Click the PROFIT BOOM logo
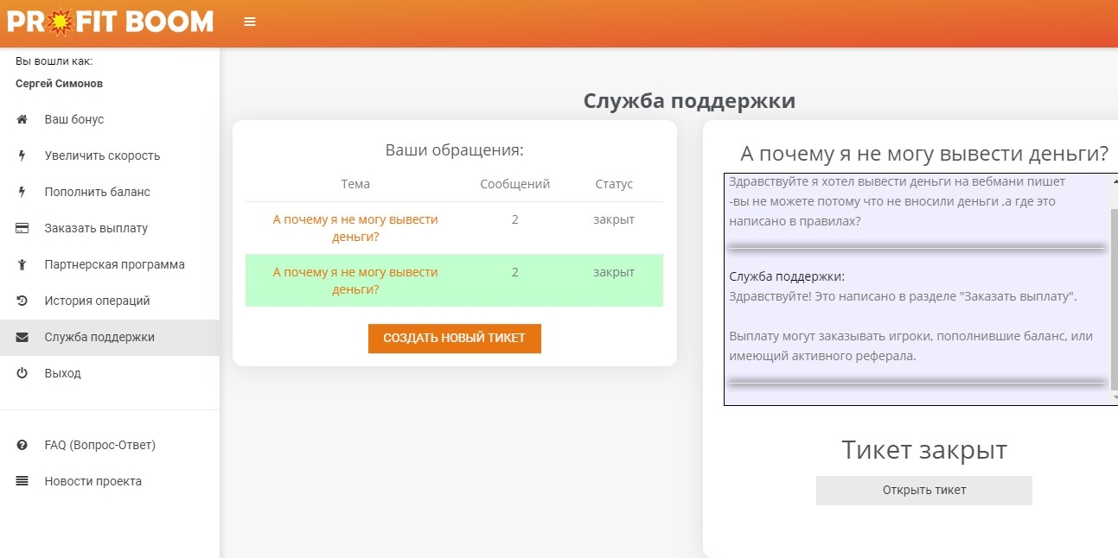The image size is (1118, 558). (110, 22)
